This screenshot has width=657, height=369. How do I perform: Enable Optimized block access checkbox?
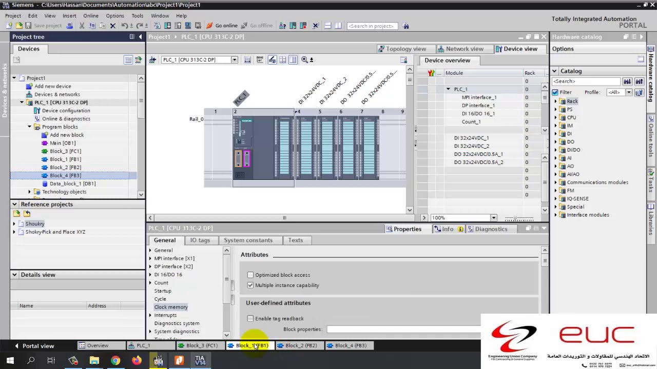click(250, 275)
